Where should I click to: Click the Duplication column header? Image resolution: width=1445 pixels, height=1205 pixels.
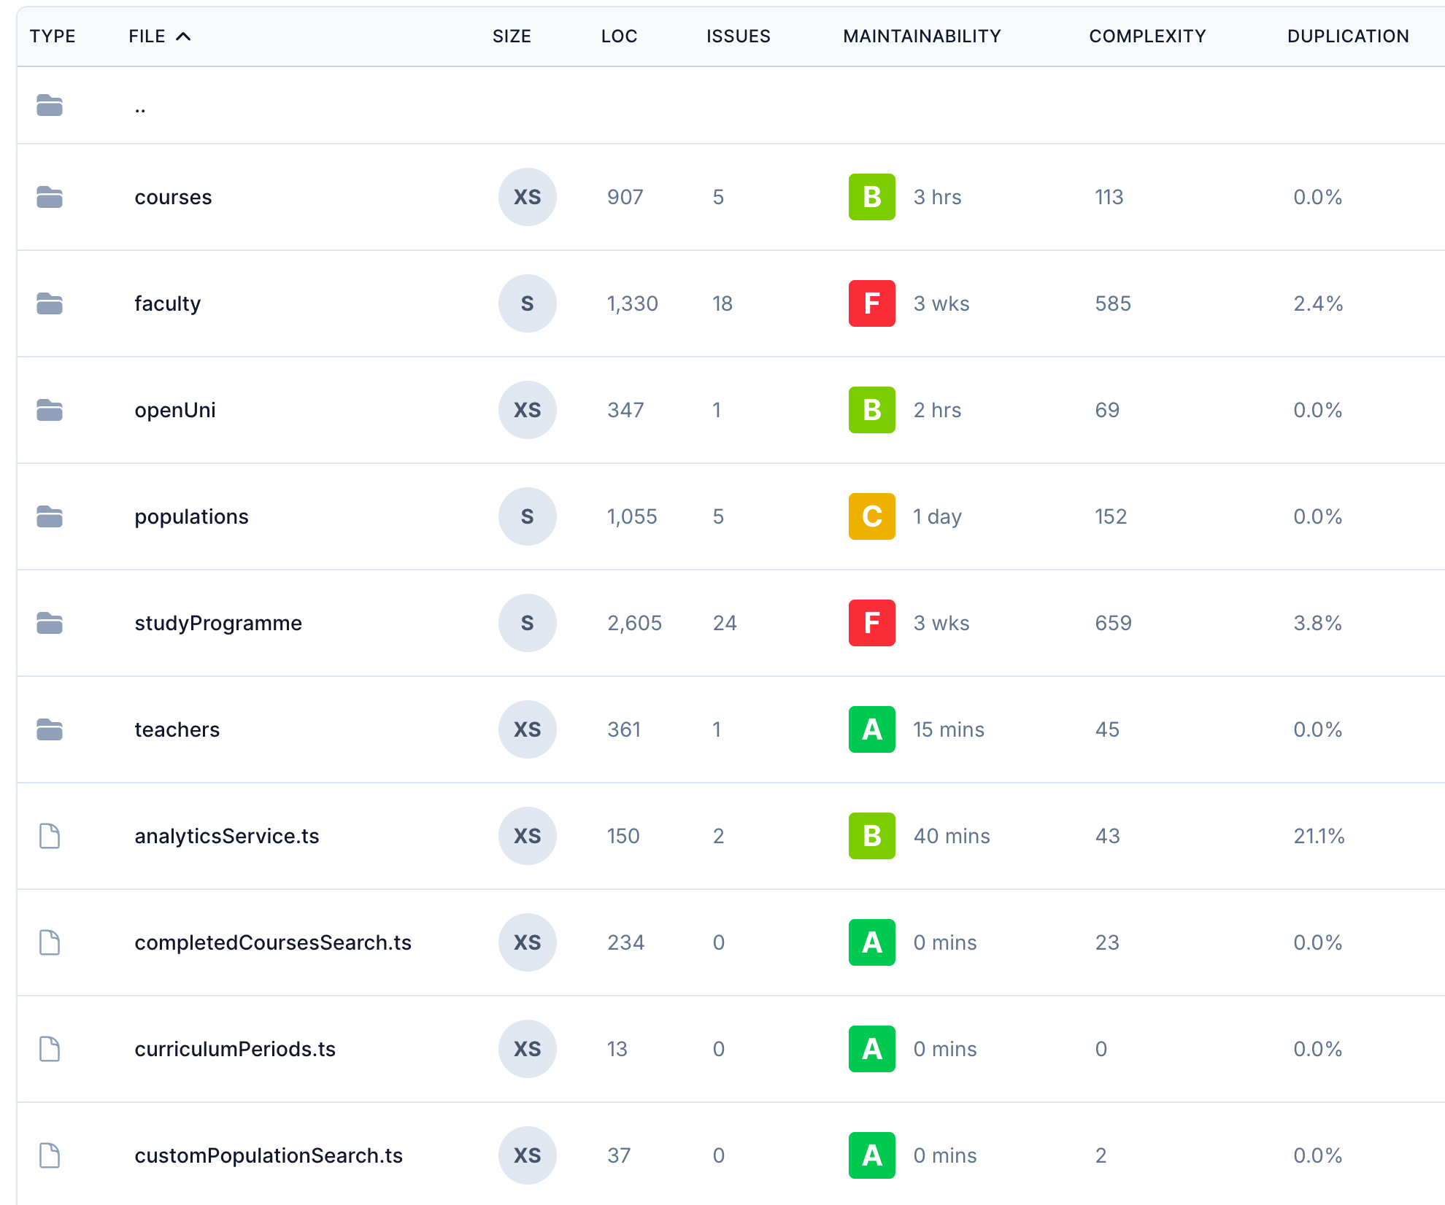(x=1347, y=36)
